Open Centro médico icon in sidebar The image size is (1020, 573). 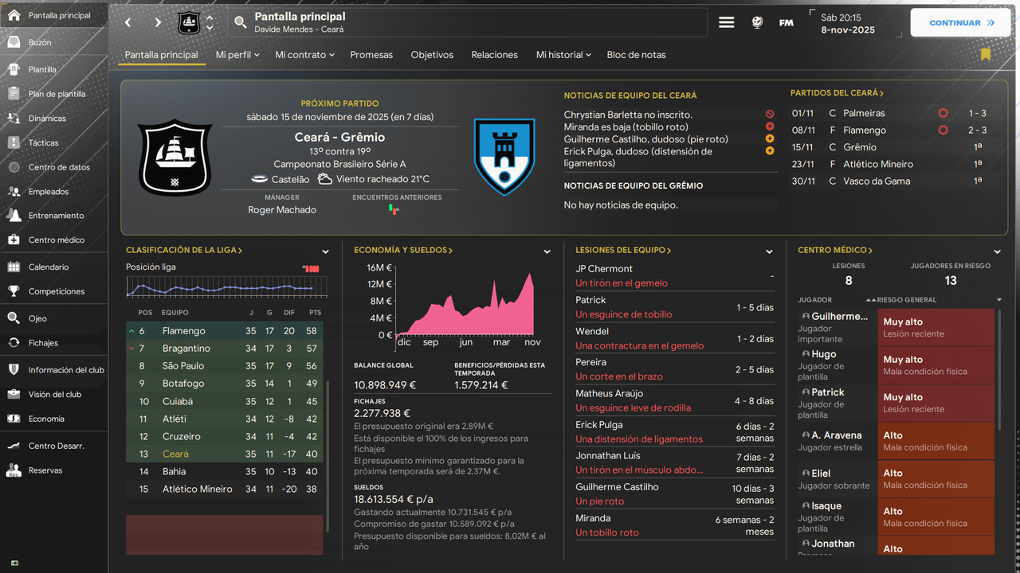click(x=14, y=240)
